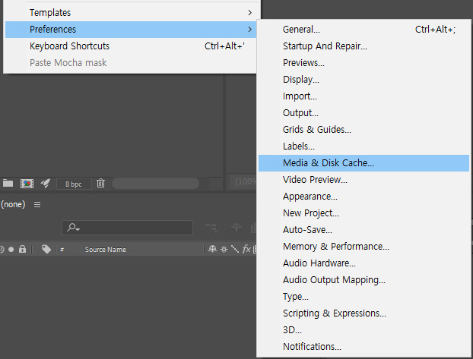Click the collapse transformations switch icon
The image size is (473, 359).
click(224, 250)
